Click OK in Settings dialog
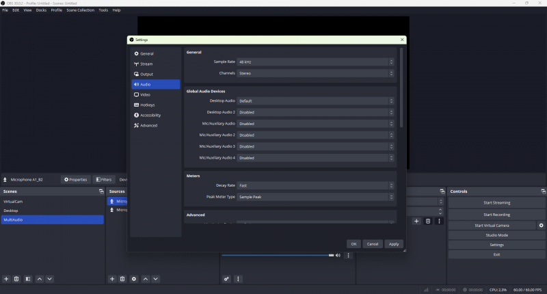 (353, 244)
